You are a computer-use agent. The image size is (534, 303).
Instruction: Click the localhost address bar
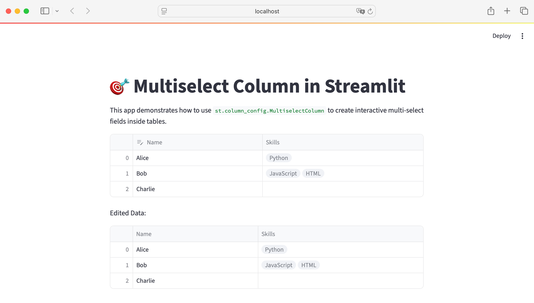(x=267, y=11)
